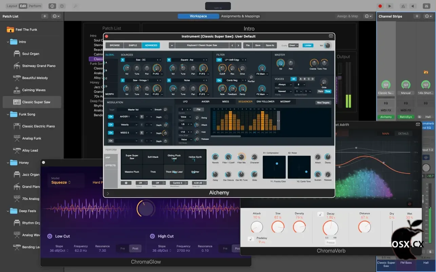
Task: Add a channel strip with the plus button
Action: (417, 16)
